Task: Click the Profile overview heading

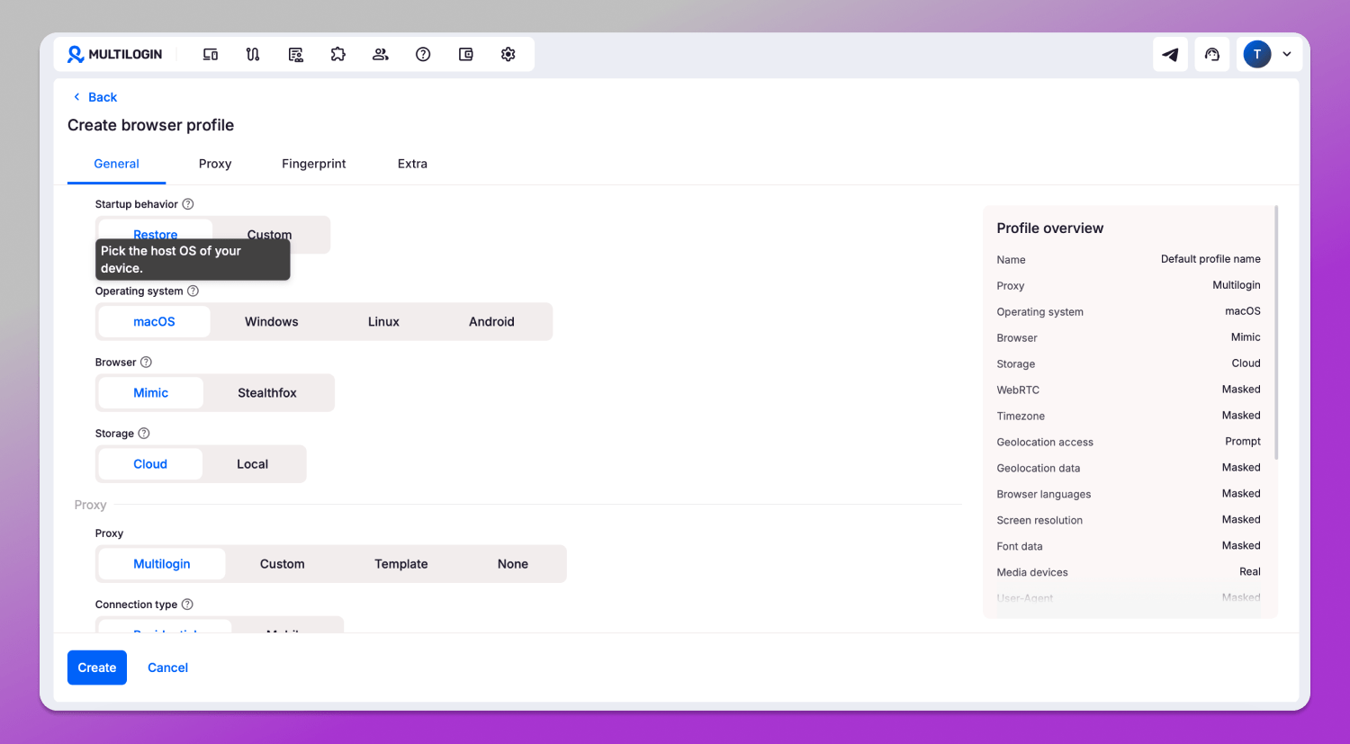Action: (1050, 229)
